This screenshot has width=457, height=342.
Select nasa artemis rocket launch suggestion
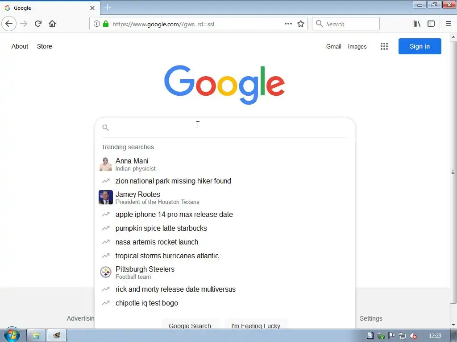(225, 242)
